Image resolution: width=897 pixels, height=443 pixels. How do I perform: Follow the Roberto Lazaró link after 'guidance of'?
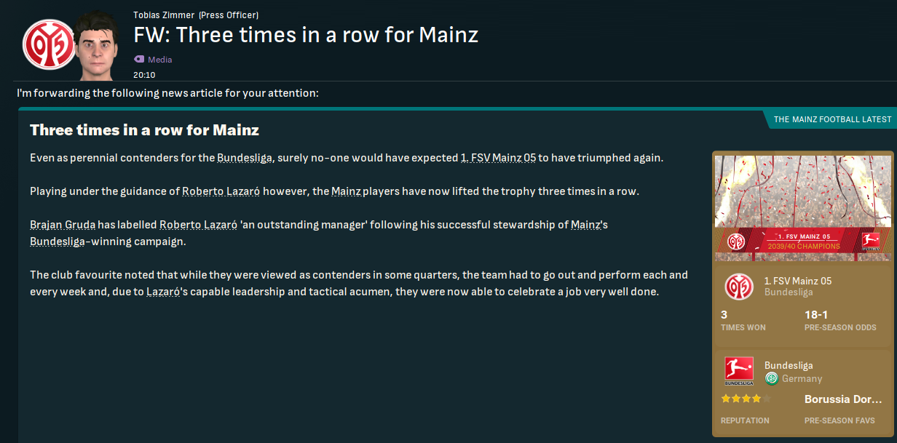click(221, 191)
